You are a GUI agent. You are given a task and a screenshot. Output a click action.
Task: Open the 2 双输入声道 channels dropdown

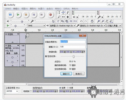(x=113, y=26)
